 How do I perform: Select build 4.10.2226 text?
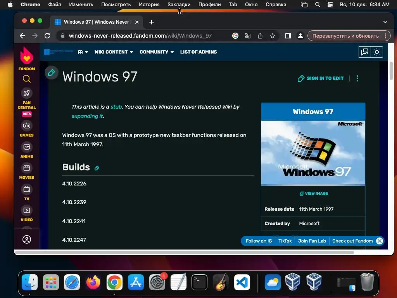coord(74,184)
